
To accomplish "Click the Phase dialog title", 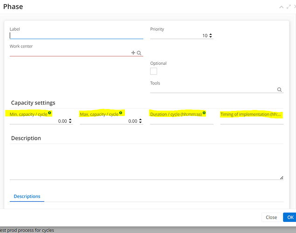I will [13, 7].
